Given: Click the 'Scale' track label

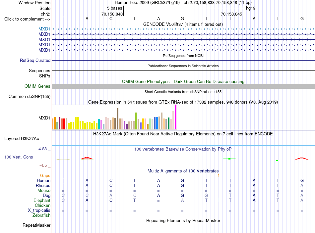Looking at the screenshot, I should [45, 8].
